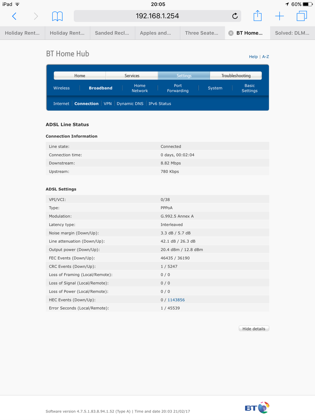Select connection time 0 days, 00:02:04
The image size is (315, 420).
pyautogui.click(x=177, y=155)
